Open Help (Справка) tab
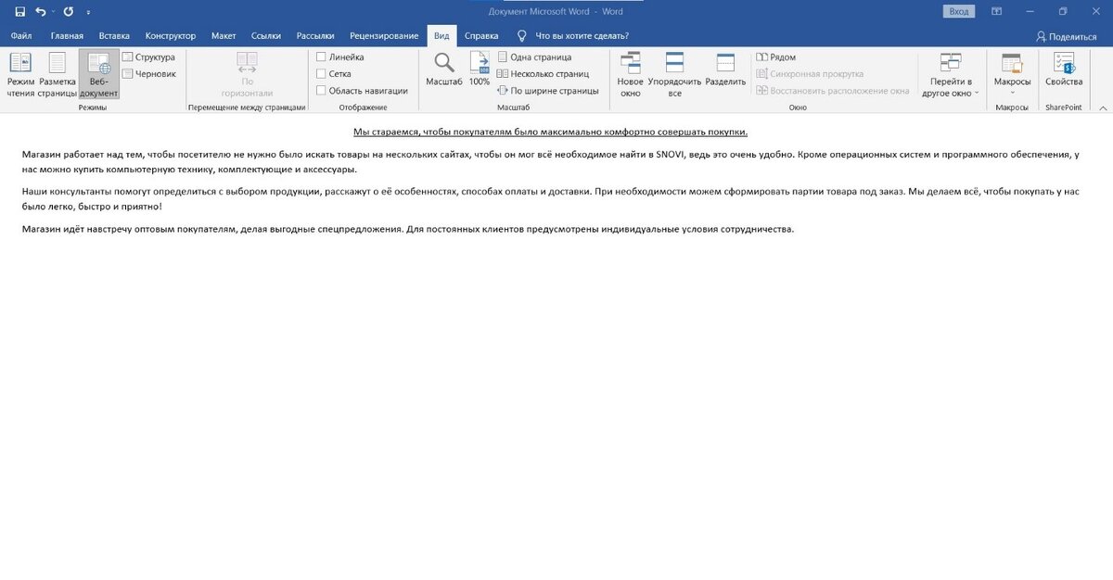The height and width of the screenshot is (580, 1113). pos(481,35)
